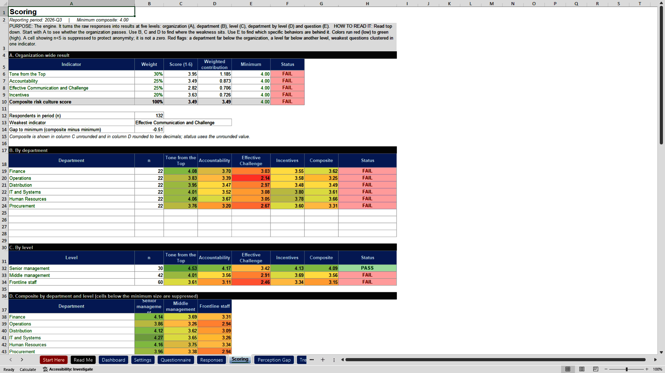
Task: Open the Start Here sheet tab
Action: click(54, 360)
